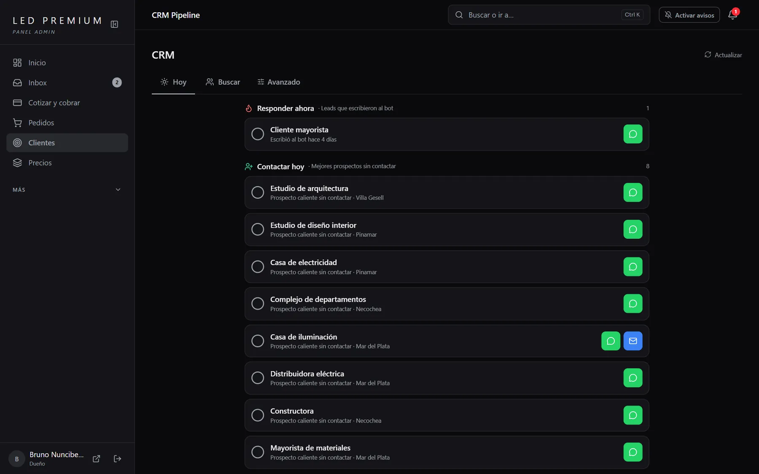
Task: Open Cotizar y cobrar
Action: pos(67,103)
